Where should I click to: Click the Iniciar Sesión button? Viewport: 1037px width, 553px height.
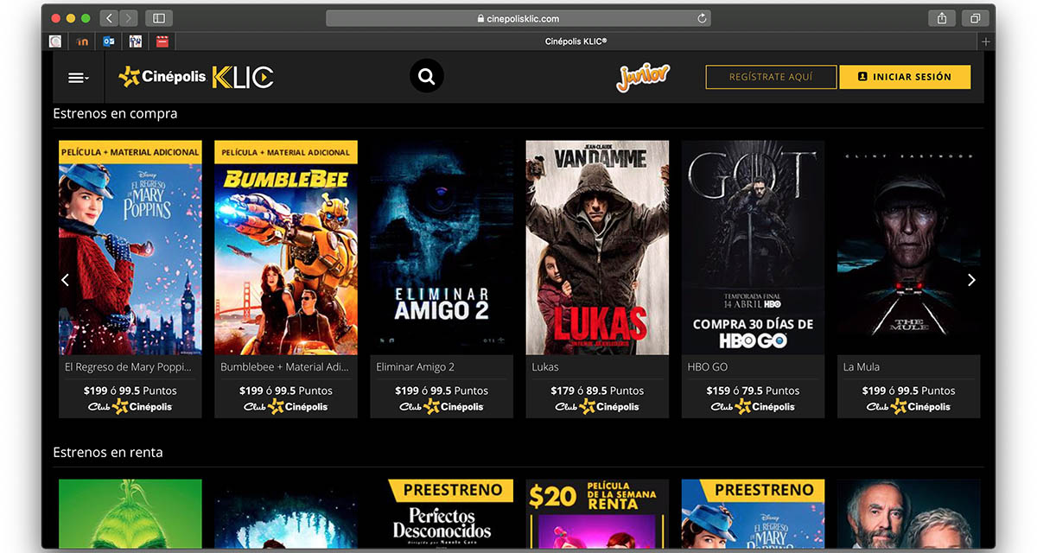(905, 77)
